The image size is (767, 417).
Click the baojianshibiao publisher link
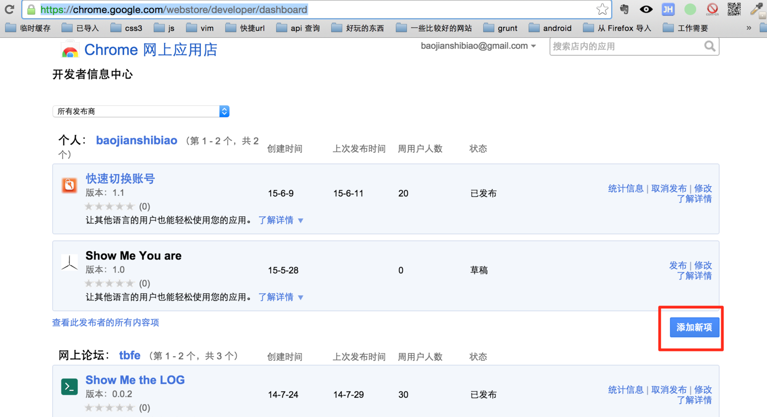point(137,140)
